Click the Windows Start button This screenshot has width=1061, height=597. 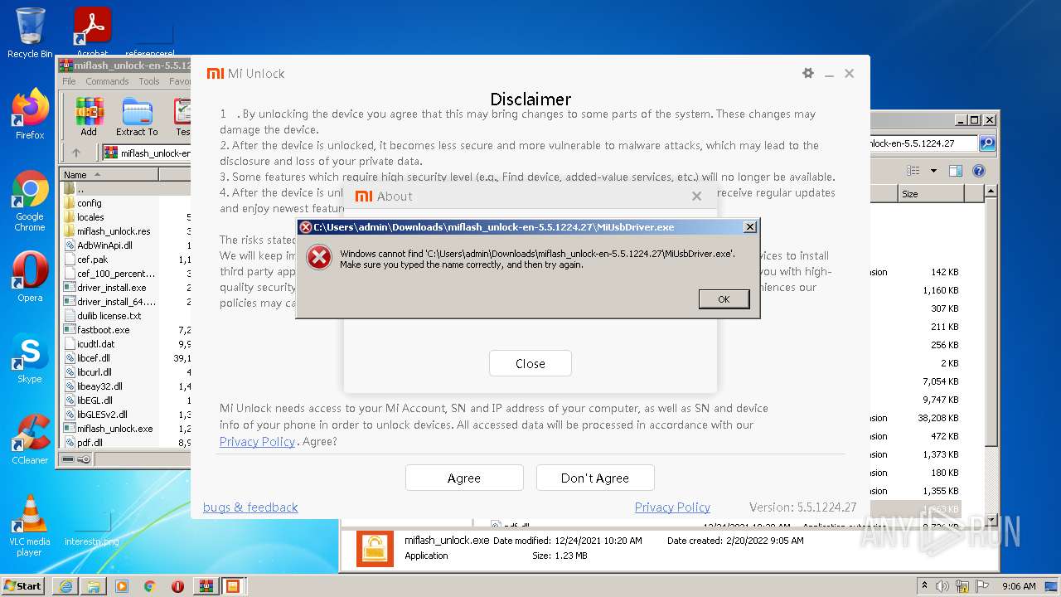point(23,585)
